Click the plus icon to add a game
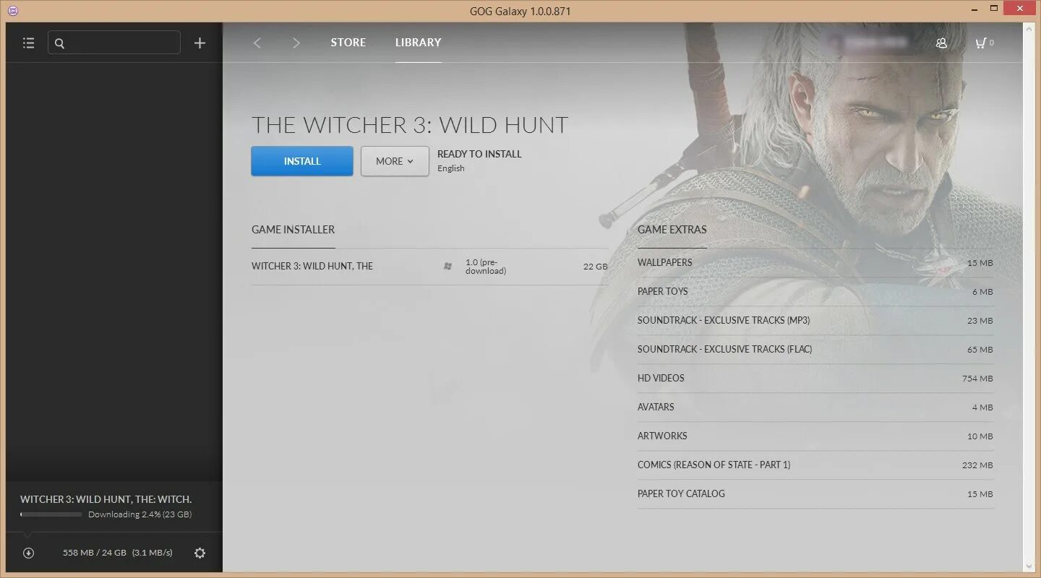This screenshot has height=578, width=1041. [x=200, y=43]
